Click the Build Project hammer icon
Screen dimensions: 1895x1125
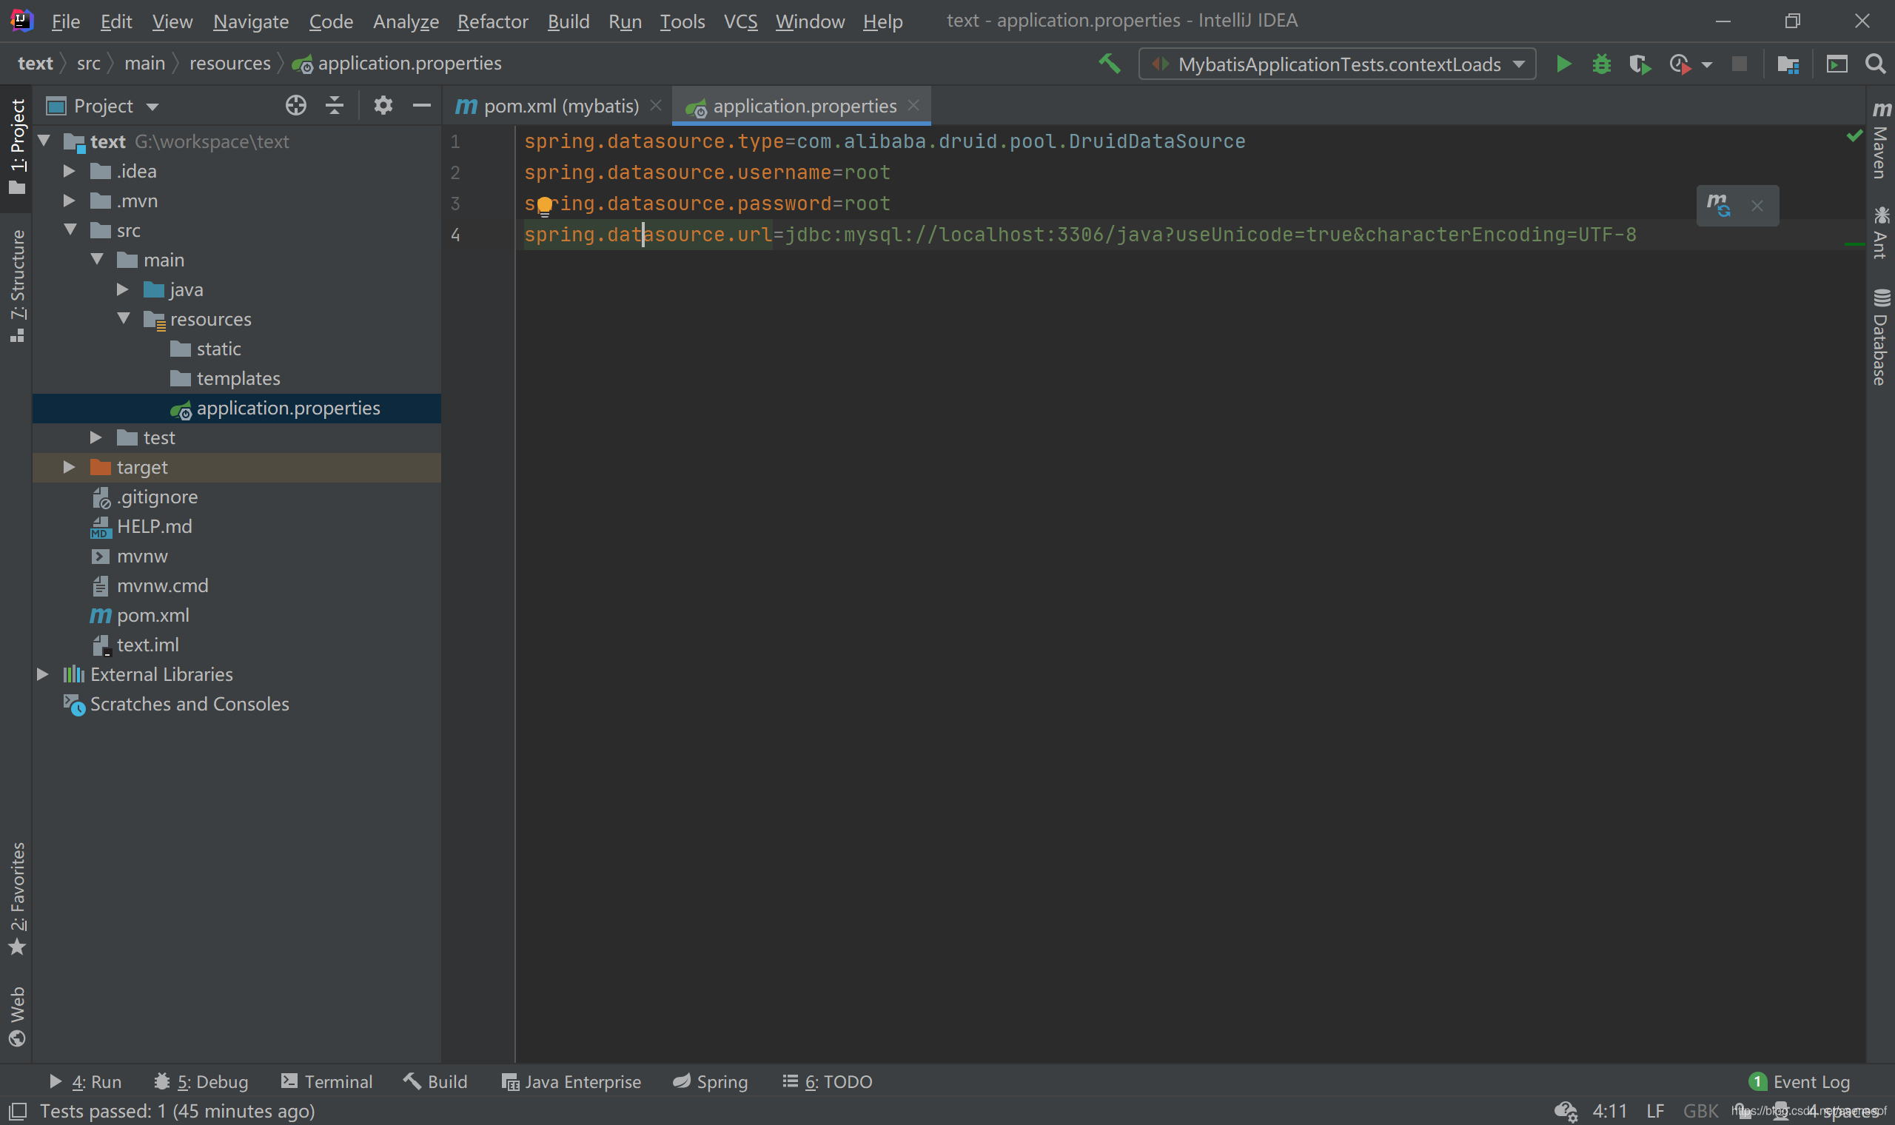(1109, 64)
